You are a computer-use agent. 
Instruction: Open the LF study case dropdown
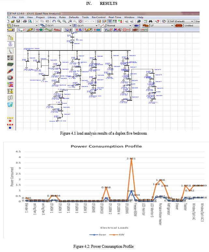[x=162, y=26]
